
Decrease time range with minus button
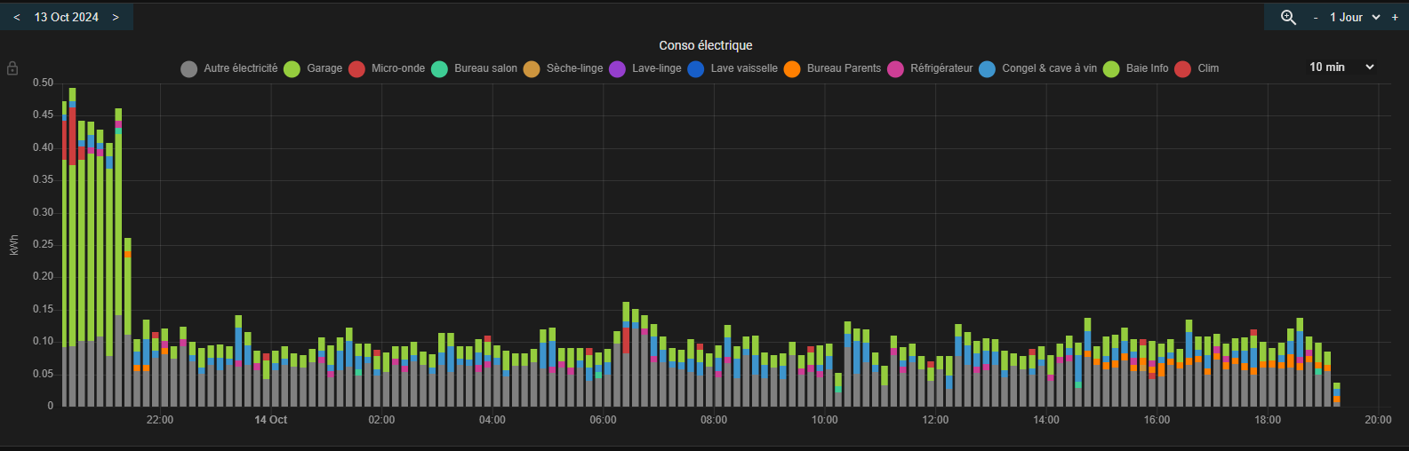tap(1316, 18)
